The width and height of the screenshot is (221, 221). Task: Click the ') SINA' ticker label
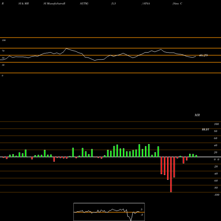pos(146,4)
